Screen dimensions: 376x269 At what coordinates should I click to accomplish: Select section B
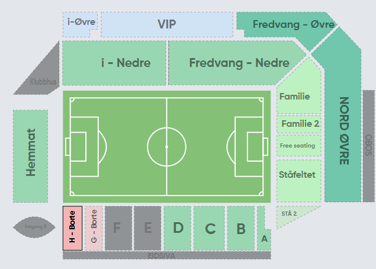pyautogui.click(x=241, y=228)
